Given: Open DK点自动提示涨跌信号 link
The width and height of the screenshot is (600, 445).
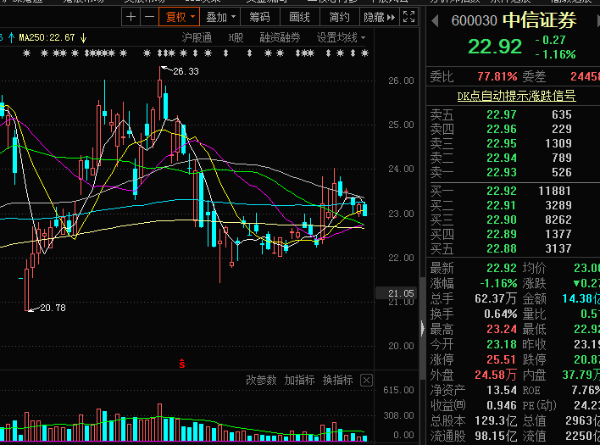Looking at the screenshot, I should click(x=516, y=96).
